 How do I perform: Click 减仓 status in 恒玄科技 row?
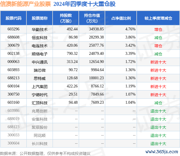(158, 38)
